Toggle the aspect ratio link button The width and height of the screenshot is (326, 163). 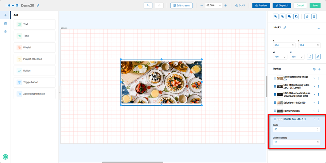click(x=318, y=57)
